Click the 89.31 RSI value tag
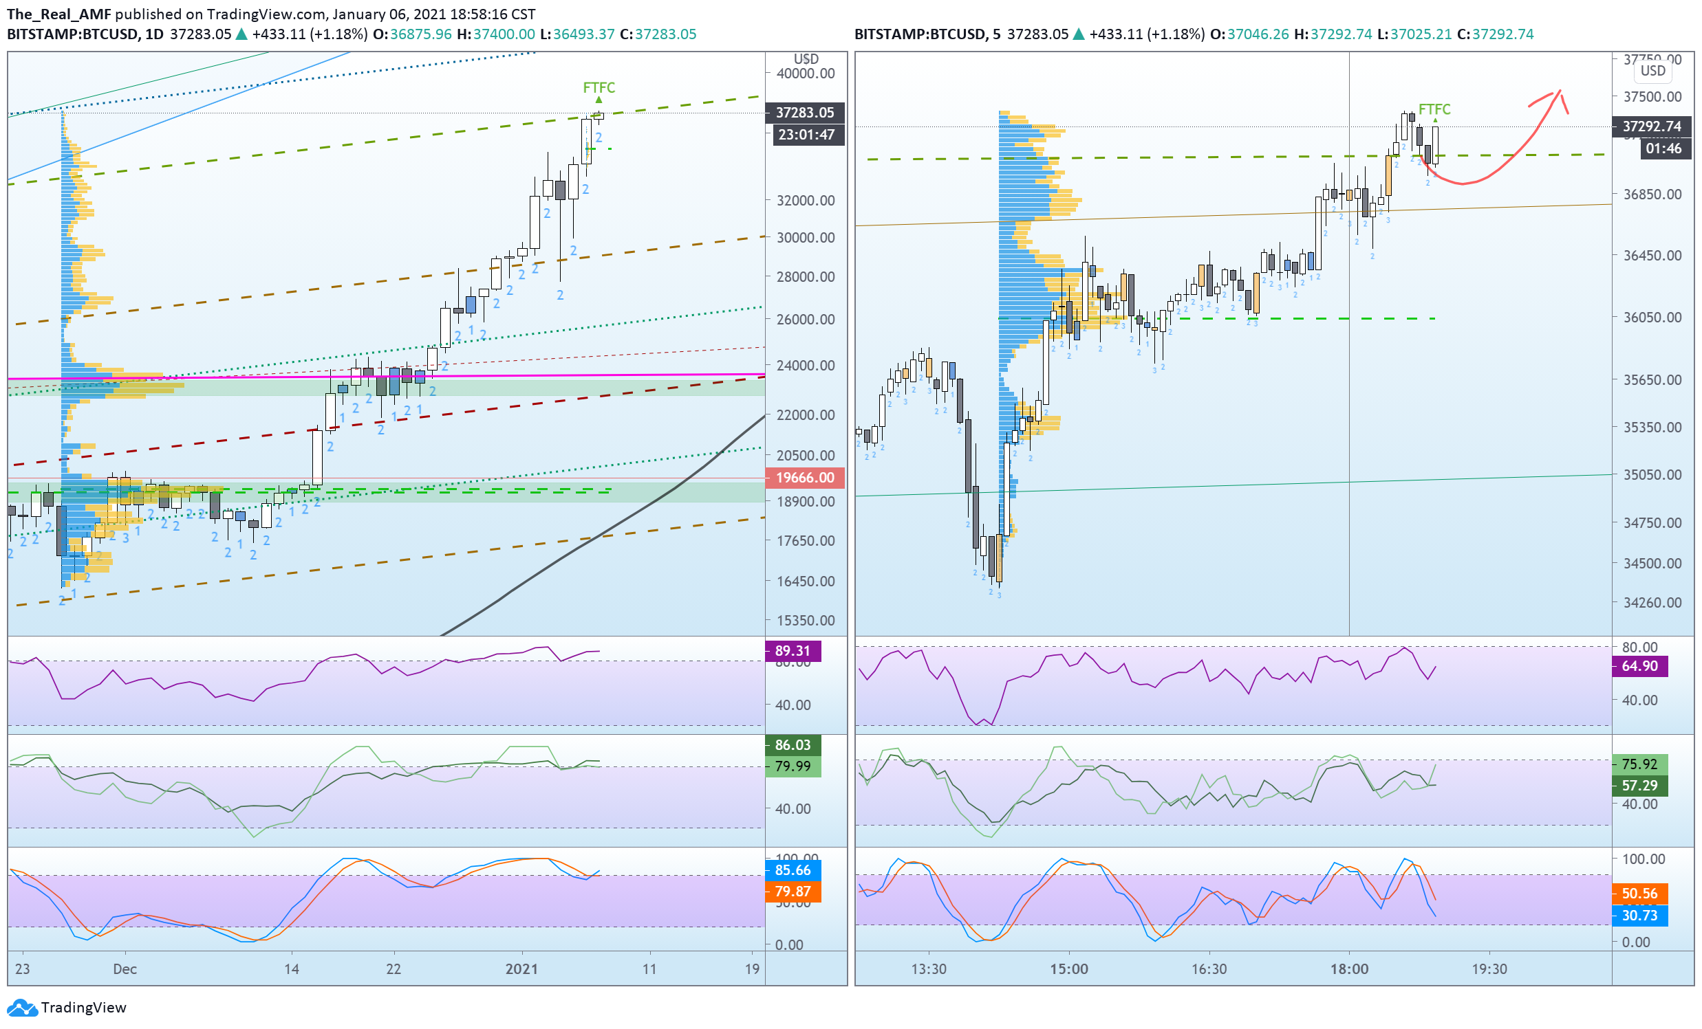1702x1029 pixels. [x=793, y=651]
